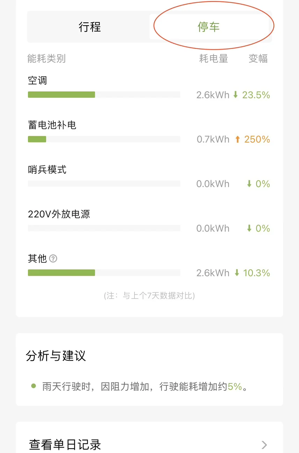Screen dimensions: 299x453
Task: Tap the 变幅 column header
Action: [x=258, y=58]
